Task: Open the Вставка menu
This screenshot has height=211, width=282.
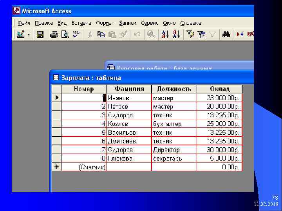Action: [x=81, y=23]
